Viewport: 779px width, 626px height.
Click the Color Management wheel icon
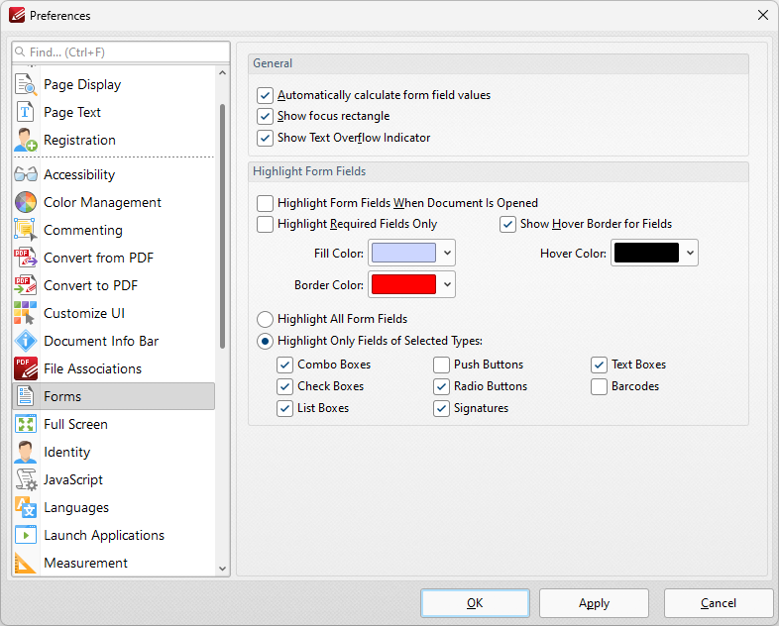pos(26,202)
